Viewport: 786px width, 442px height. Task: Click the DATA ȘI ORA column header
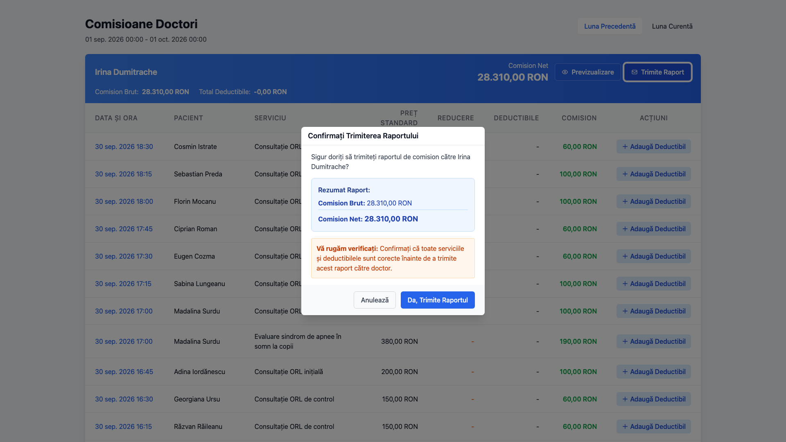pos(116,118)
